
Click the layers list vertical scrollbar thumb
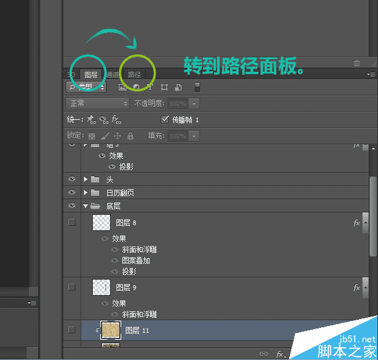[x=373, y=217]
